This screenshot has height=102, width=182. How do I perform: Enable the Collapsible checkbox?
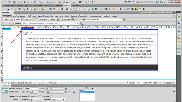click(51, 96)
